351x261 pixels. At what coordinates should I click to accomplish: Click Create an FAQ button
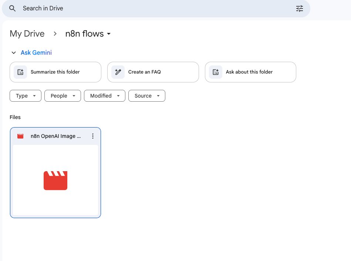click(x=153, y=72)
